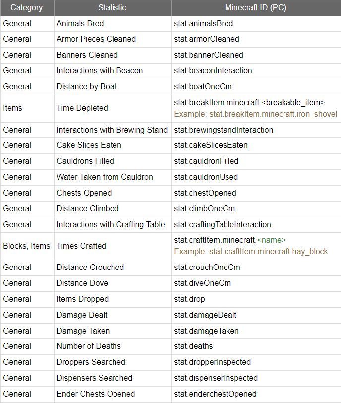Select the stat.bannerCleaned text
The width and height of the screenshot is (341, 403).
pyautogui.click(x=209, y=55)
